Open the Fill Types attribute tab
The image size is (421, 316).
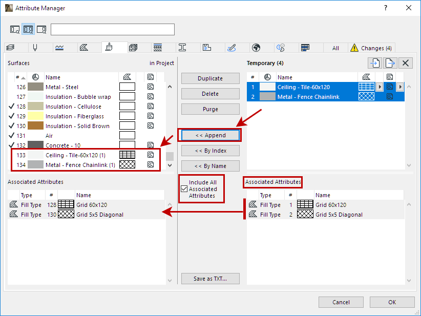point(84,48)
